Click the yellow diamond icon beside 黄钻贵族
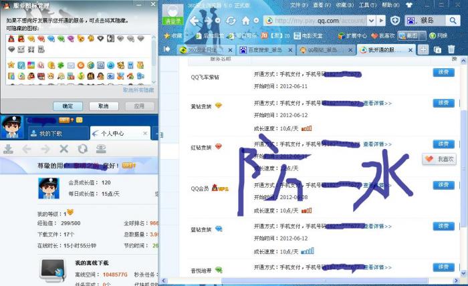Viewport: 468px width, 286px height. (219, 106)
